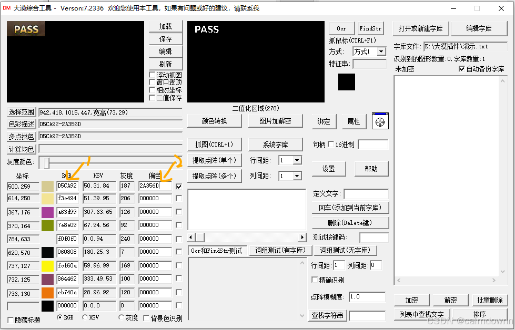
Task: Select the 灰度 radio button
Action: tap(121, 317)
